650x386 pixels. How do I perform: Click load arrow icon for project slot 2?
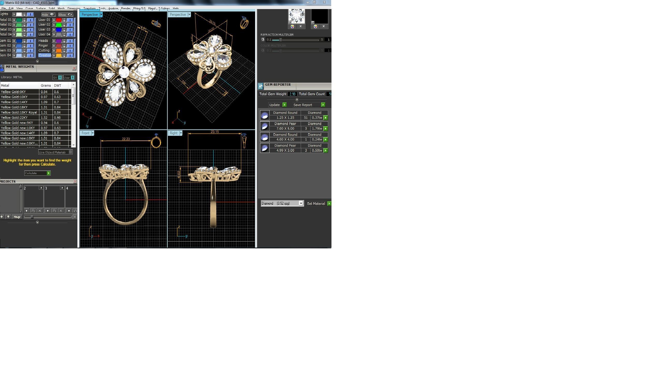pyautogui.click(x=27, y=211)
